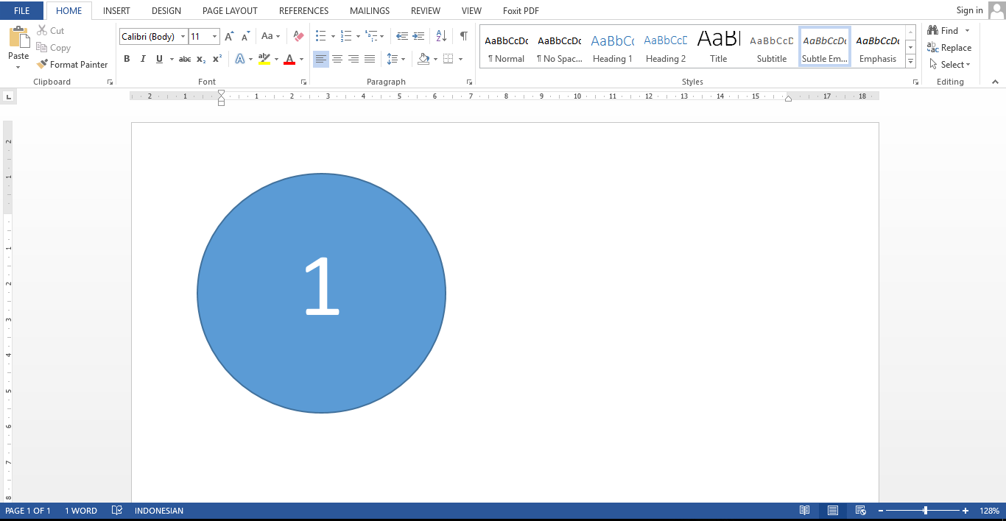Image resolution: width=1006 pixels, height=521 pixels.
Task: Enable justified text alignment
Action: coord(369,59)
